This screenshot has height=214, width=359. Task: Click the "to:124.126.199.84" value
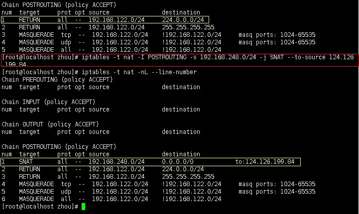(265, 162)
